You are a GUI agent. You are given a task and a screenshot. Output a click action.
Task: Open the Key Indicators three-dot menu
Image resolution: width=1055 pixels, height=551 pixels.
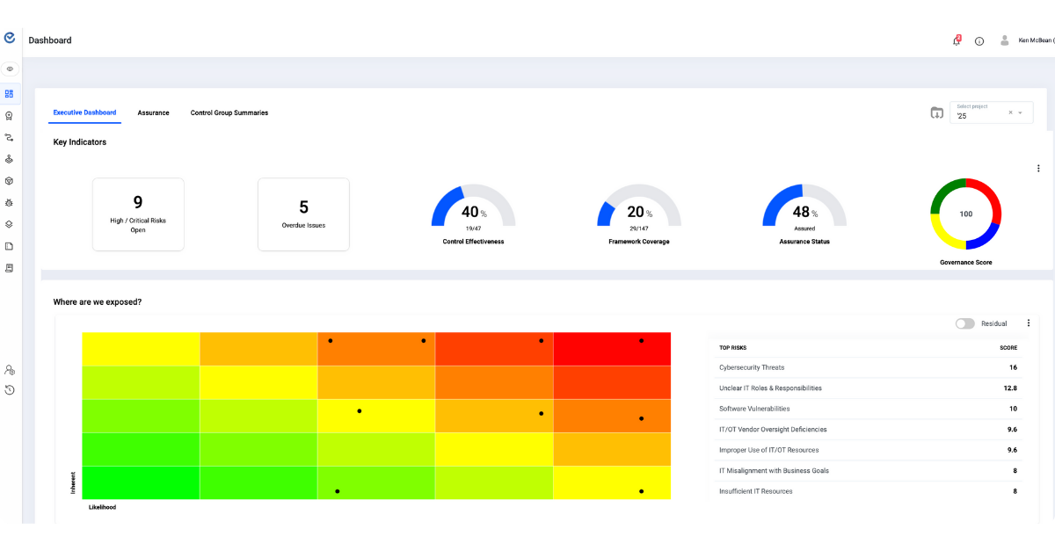(x=1038, y=167)
